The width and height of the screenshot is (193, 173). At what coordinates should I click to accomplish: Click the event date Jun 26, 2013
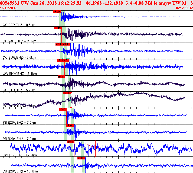coord(44,3)
